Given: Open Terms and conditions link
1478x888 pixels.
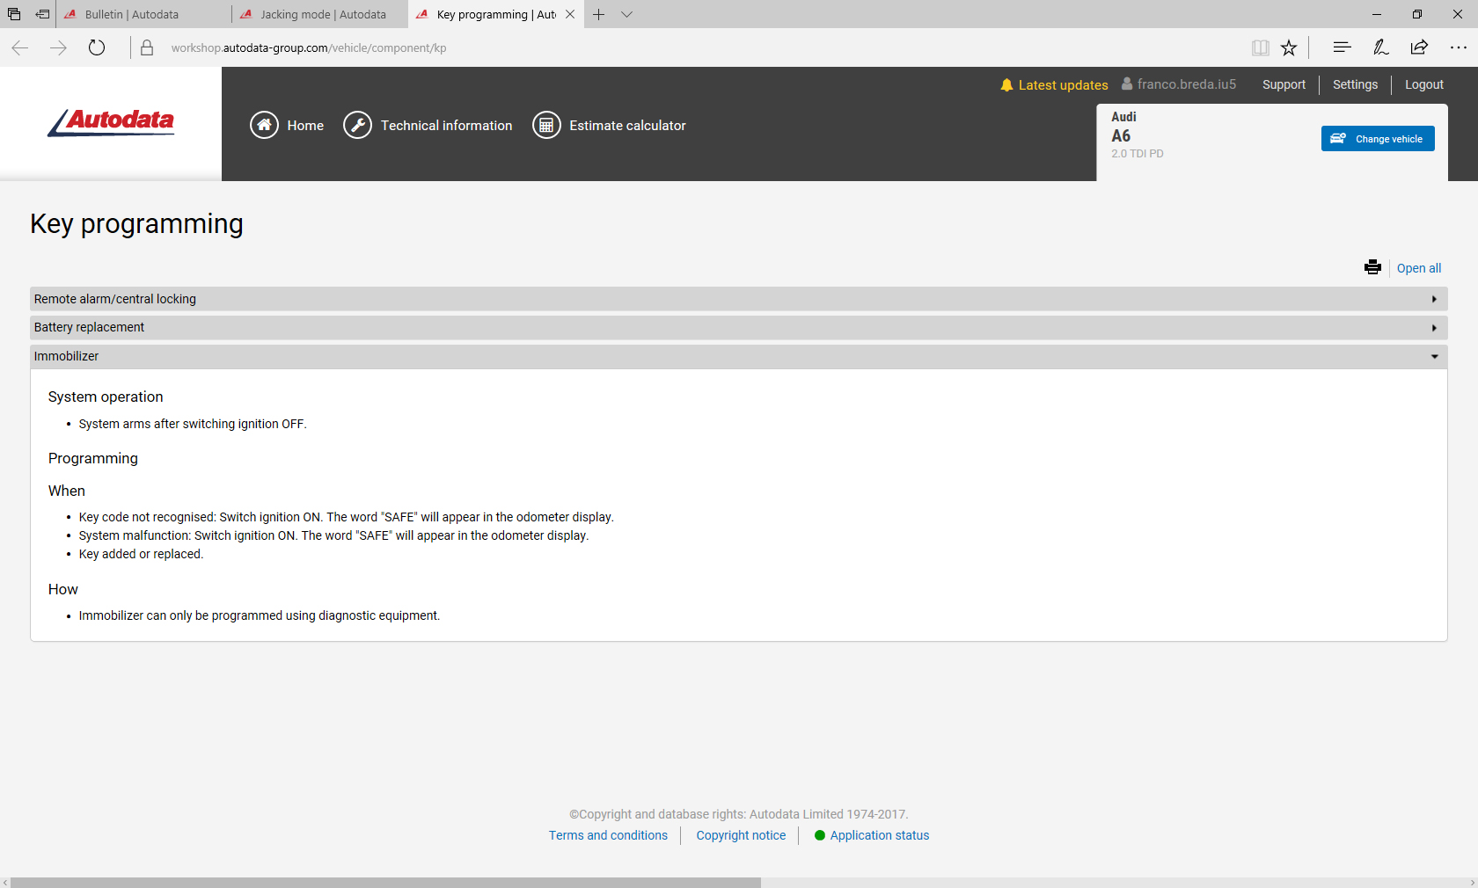Looking at the screenshot, I should 608,835.
